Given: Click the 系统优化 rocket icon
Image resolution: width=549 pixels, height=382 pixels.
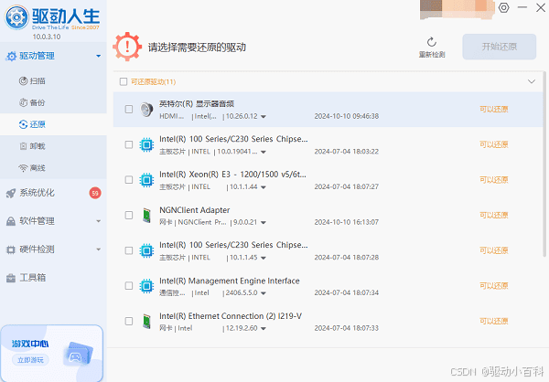Looking at the screenshot, I should (x=11, y=193).
